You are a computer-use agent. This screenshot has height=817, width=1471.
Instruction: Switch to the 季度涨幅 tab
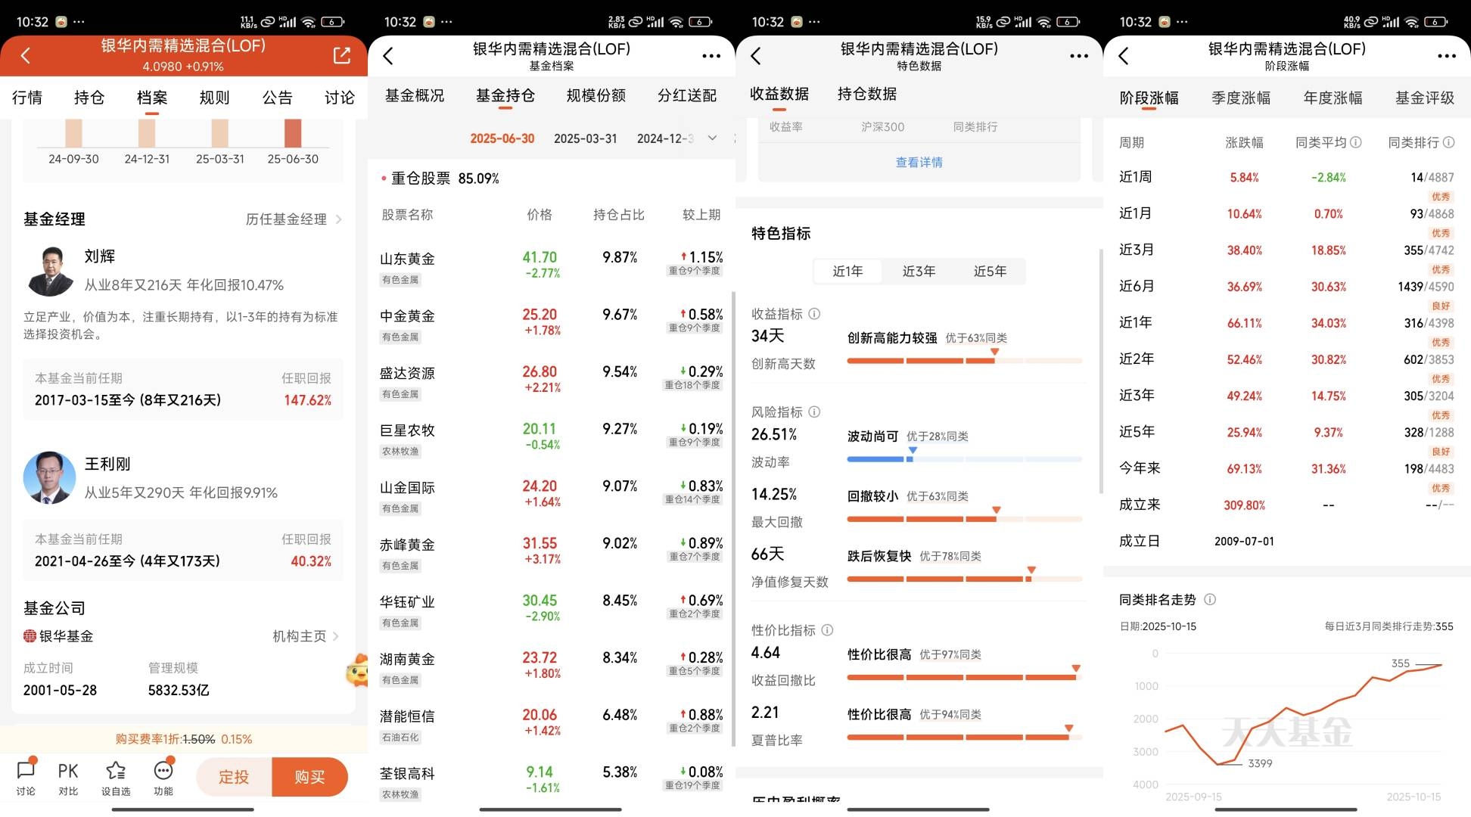pyautogui.click(x=1240, y=98)
